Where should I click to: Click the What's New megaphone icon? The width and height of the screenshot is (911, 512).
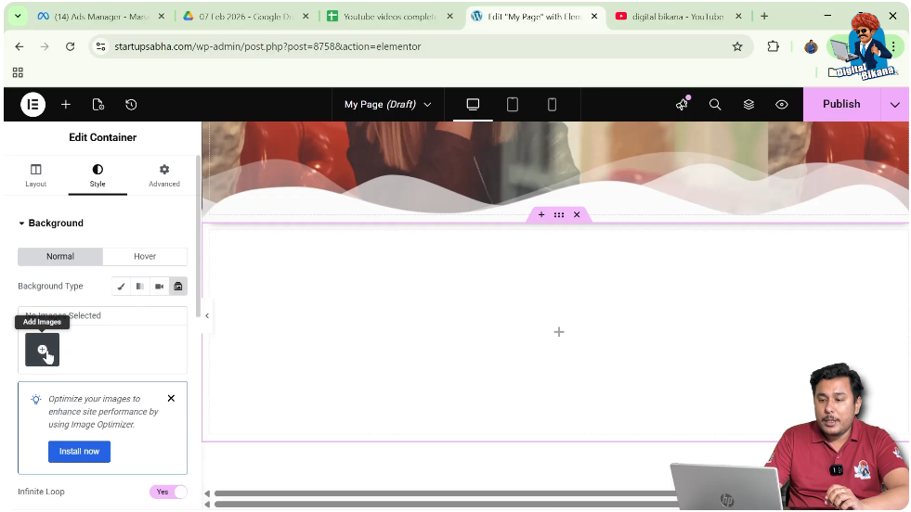tap(683, 105)
